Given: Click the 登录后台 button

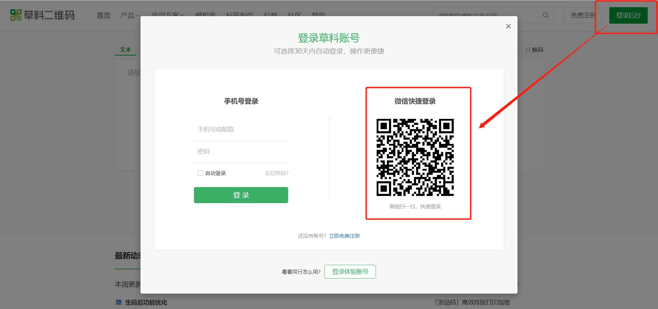Looking at the screenshot, I should pos(628,15).
